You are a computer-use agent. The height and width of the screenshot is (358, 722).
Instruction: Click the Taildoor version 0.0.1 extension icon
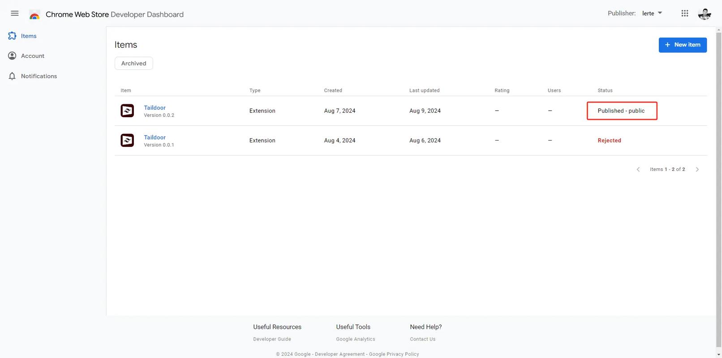click(x=127, y=141)
